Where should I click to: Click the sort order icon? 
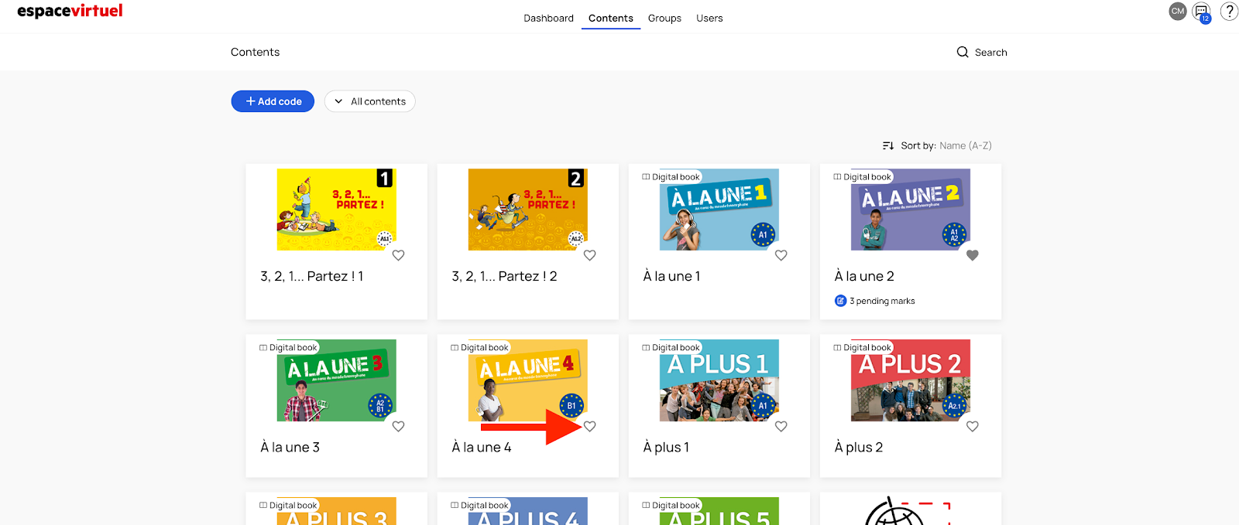tap(888, 145)
